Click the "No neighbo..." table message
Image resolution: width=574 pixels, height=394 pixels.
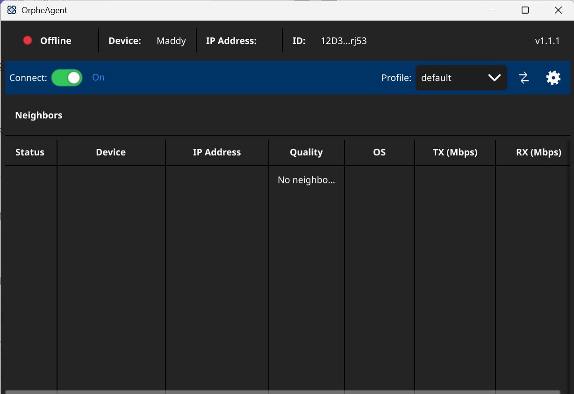[306, 180]
